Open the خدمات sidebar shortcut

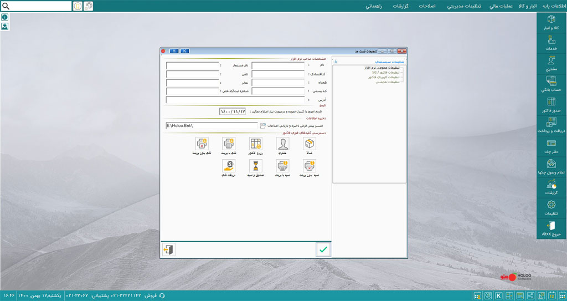[x=551, y=43]
